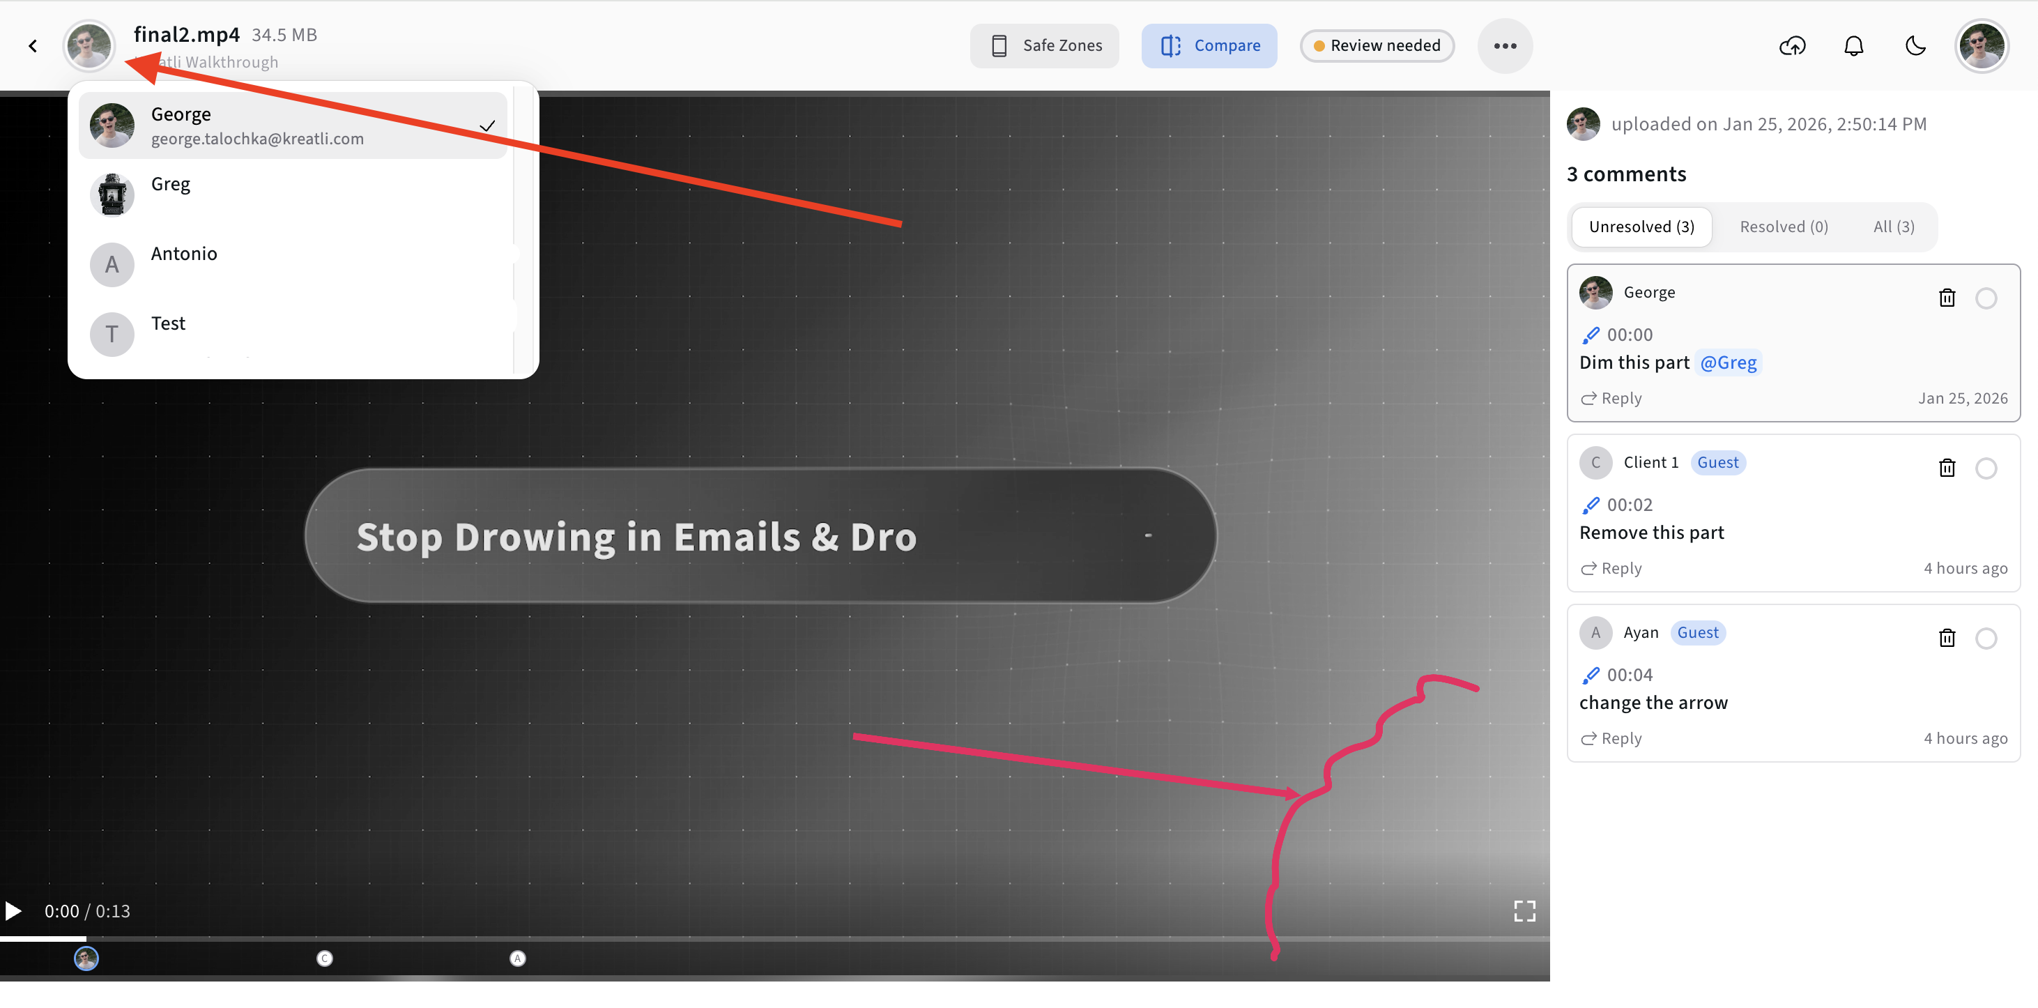Image resolution: width=2038 pixels, height=1008 pixels.
Task: Open the notifications bell
Action: (1854, 46)
